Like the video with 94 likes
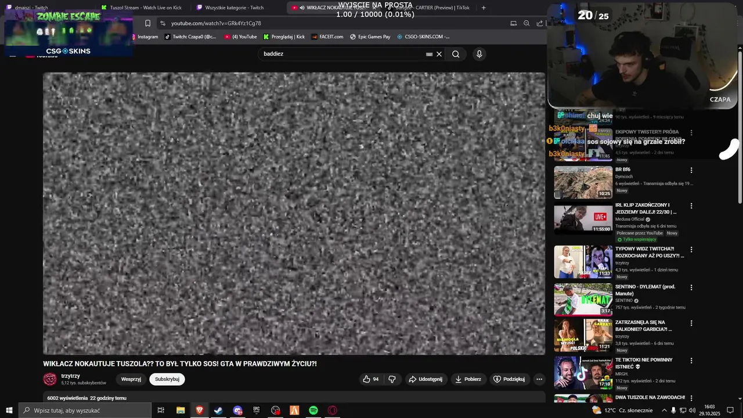743x418 pixels. coord(370,379)
